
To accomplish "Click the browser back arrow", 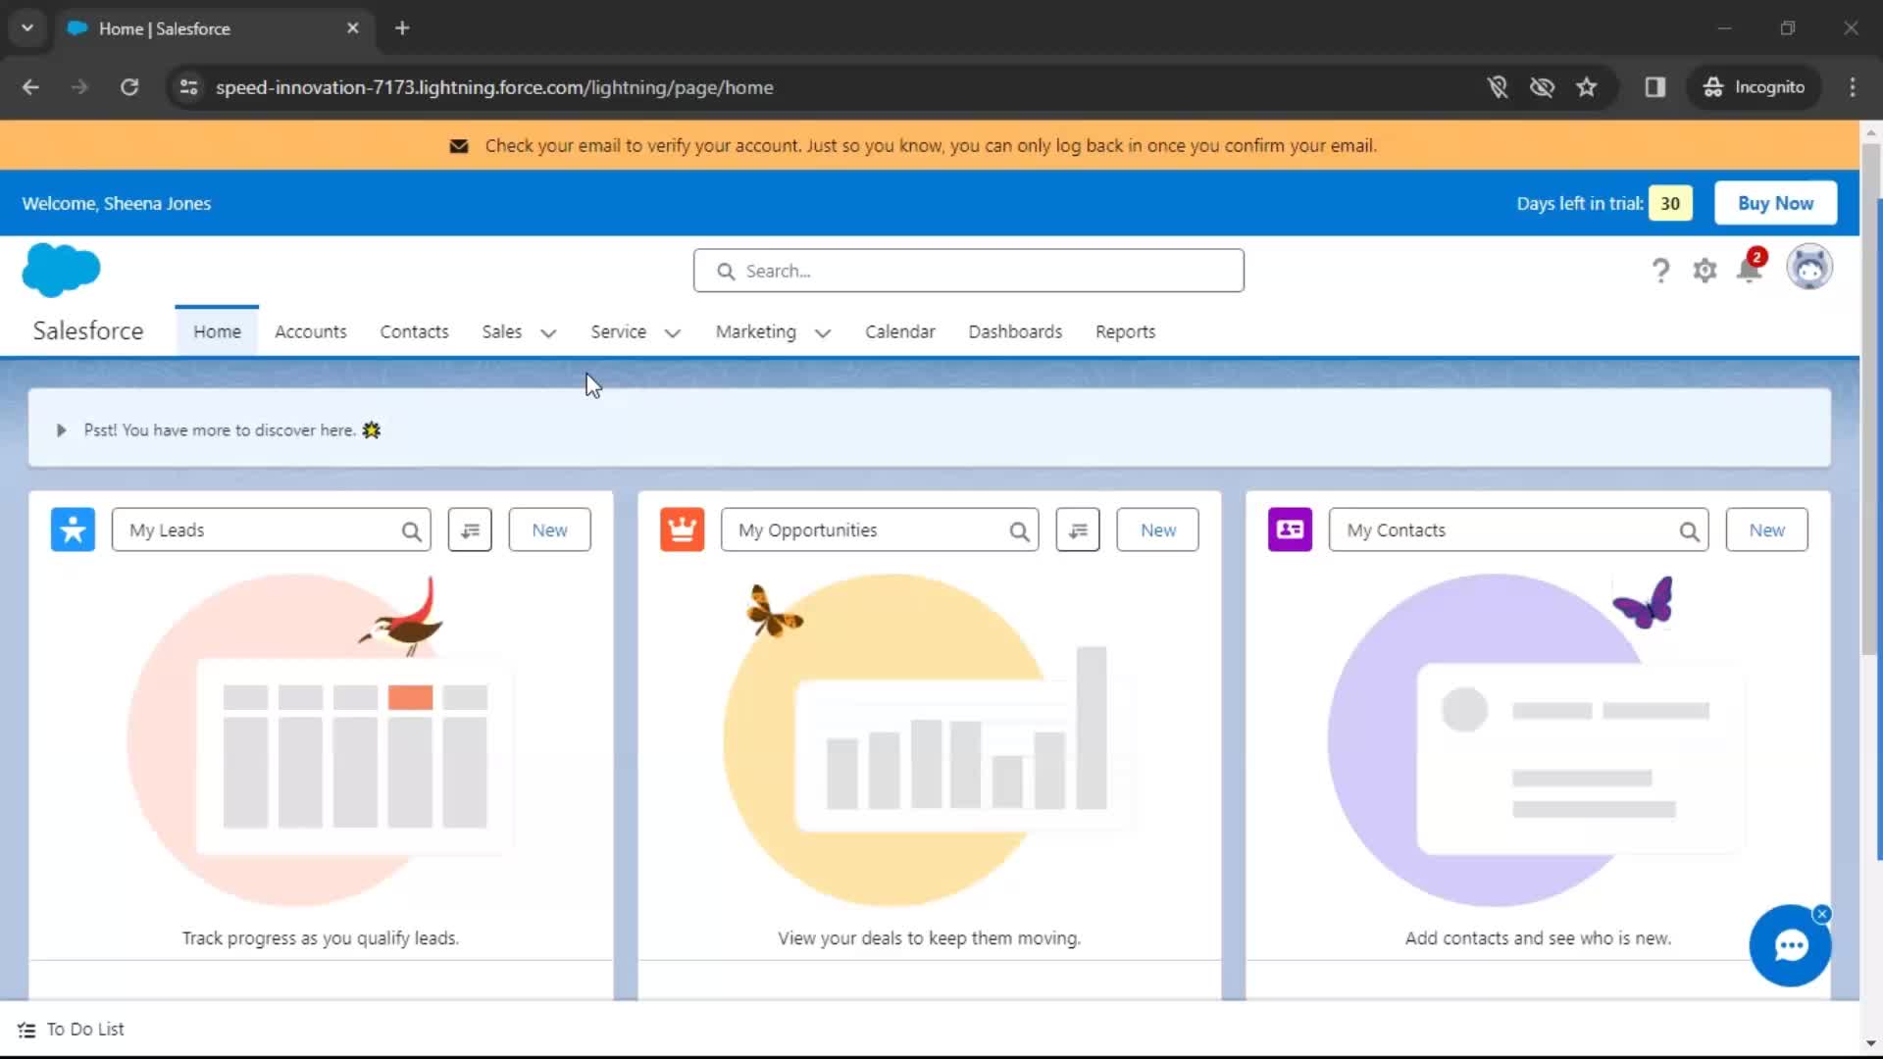I will tap(30, 87).
